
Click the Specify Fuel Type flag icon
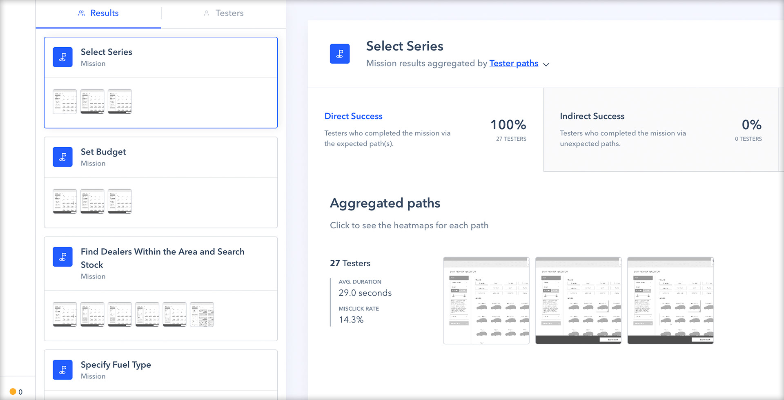[x=62, y=370]
